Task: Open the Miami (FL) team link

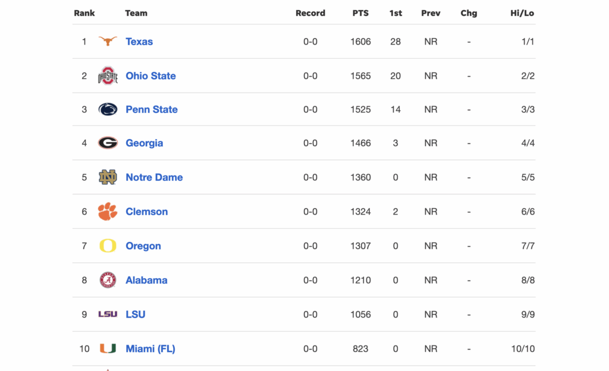Action: click(x=150, y=349)
